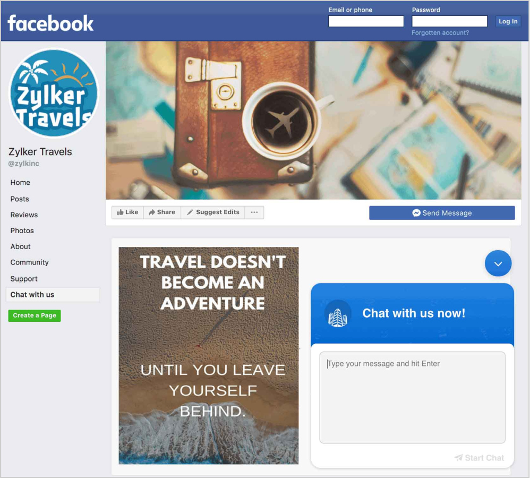The width and height of the screenshot is (530, 478).
Task: Open the travel quote post image
Action: [x=209, y=356]
